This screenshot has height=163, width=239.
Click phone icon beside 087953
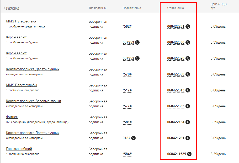click(137, 42)
